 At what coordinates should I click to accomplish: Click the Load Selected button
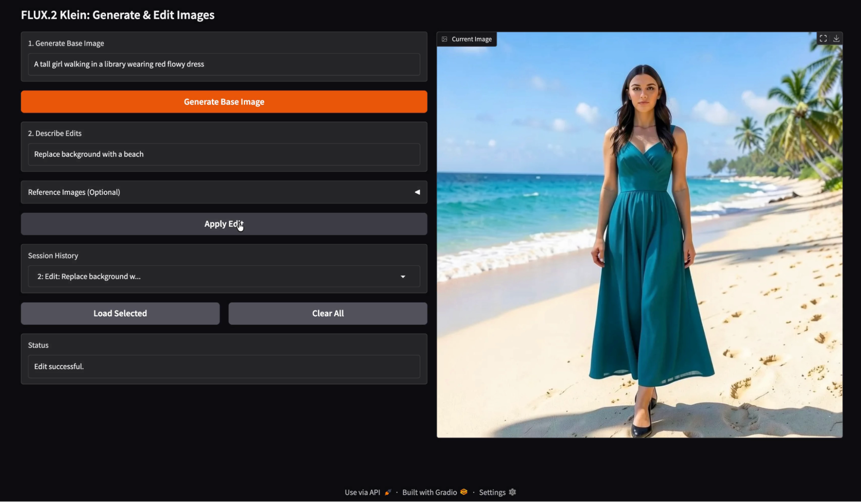(120, 313)
